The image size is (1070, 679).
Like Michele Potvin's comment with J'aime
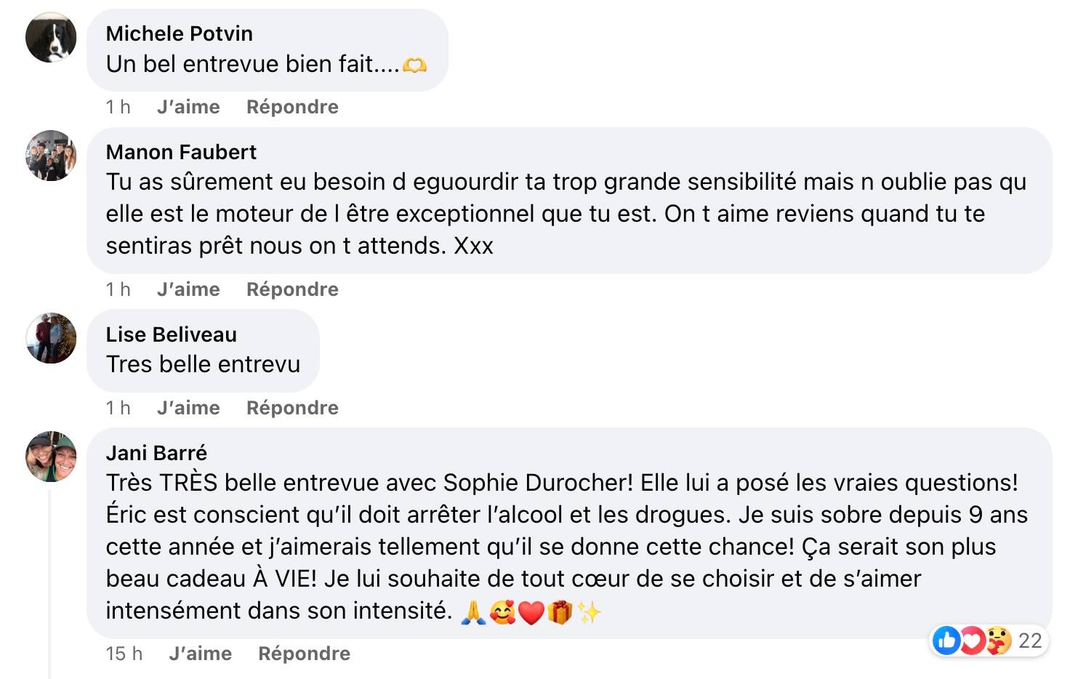pos(188,107)
